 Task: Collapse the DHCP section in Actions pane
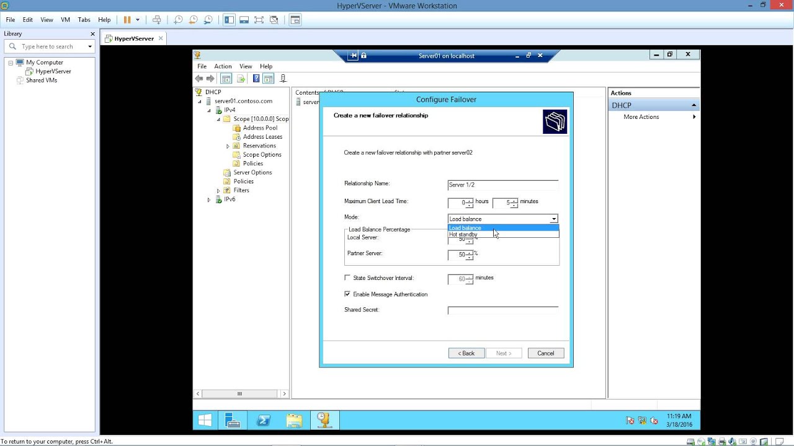pos(694,105)
